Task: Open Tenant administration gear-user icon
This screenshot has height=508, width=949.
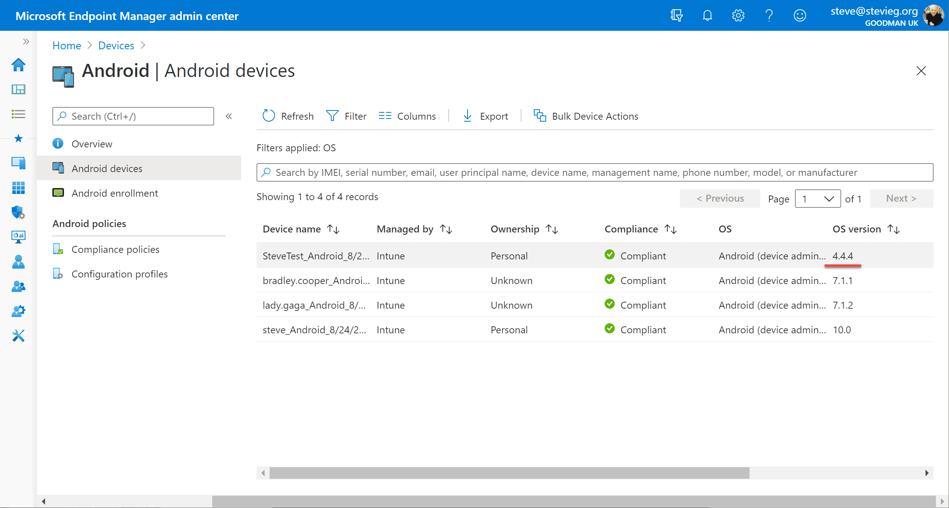Action: 18,311
